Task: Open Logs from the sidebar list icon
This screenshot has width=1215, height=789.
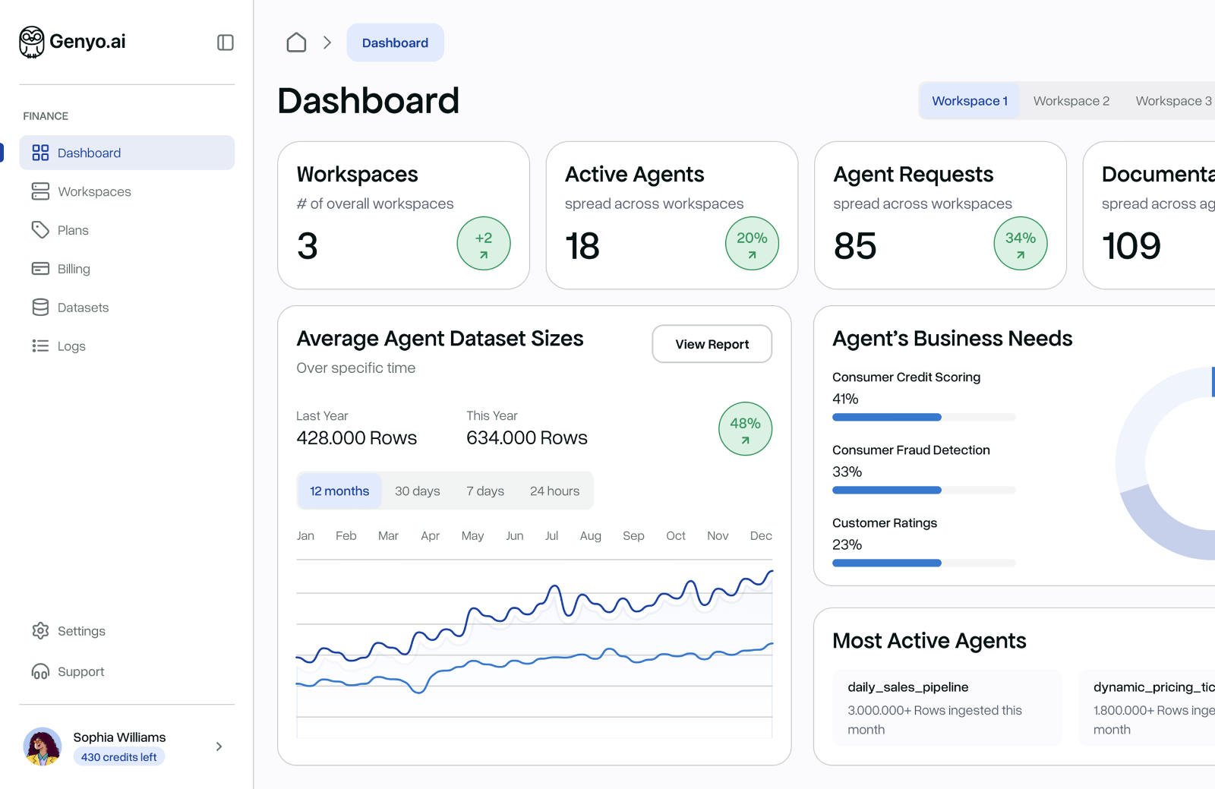Action: [41, 346]
